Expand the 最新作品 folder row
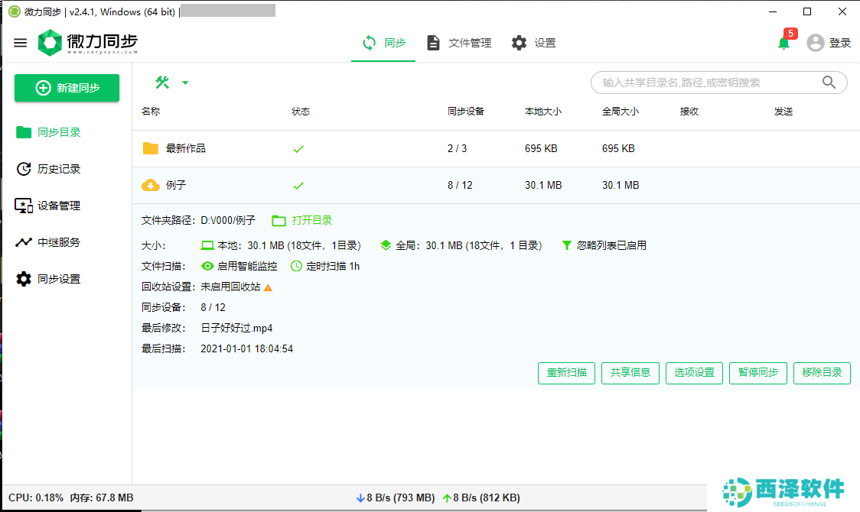Viewport: 860px width, 512px height. (496, 148)
